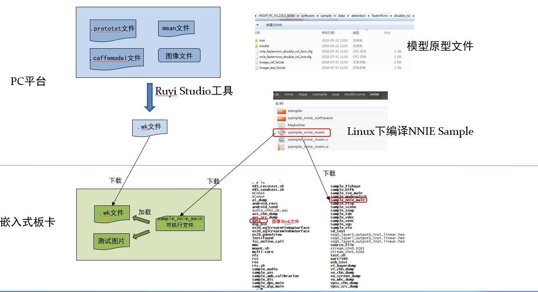This screenshot has height=292, width=538.
Task: Open the dropdown arrow beside 新建文件夹
Action: click(257, 24)
